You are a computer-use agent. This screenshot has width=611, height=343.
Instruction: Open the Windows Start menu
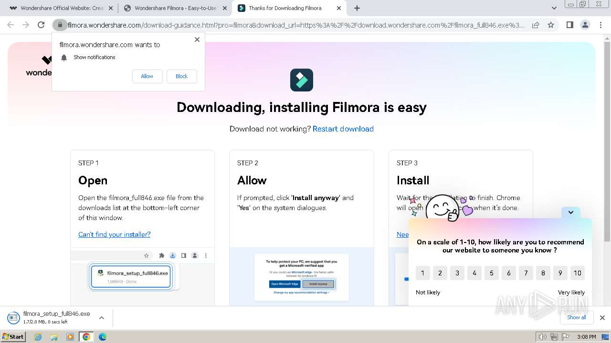point(13,336)
